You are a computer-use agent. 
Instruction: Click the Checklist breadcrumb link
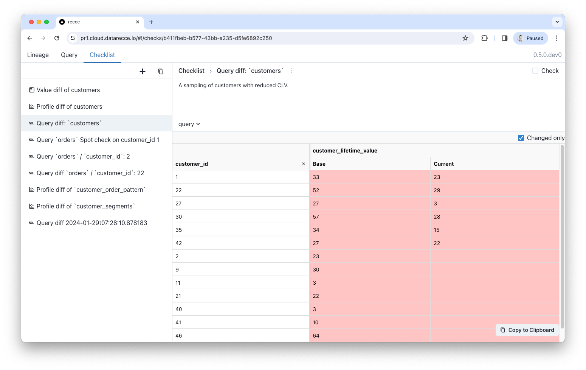pyautogui.click(x=191, y=71)
